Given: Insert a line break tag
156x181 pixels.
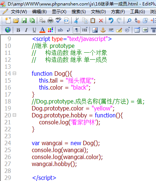Looking at the screenshot, I should (x=68, y=30).
